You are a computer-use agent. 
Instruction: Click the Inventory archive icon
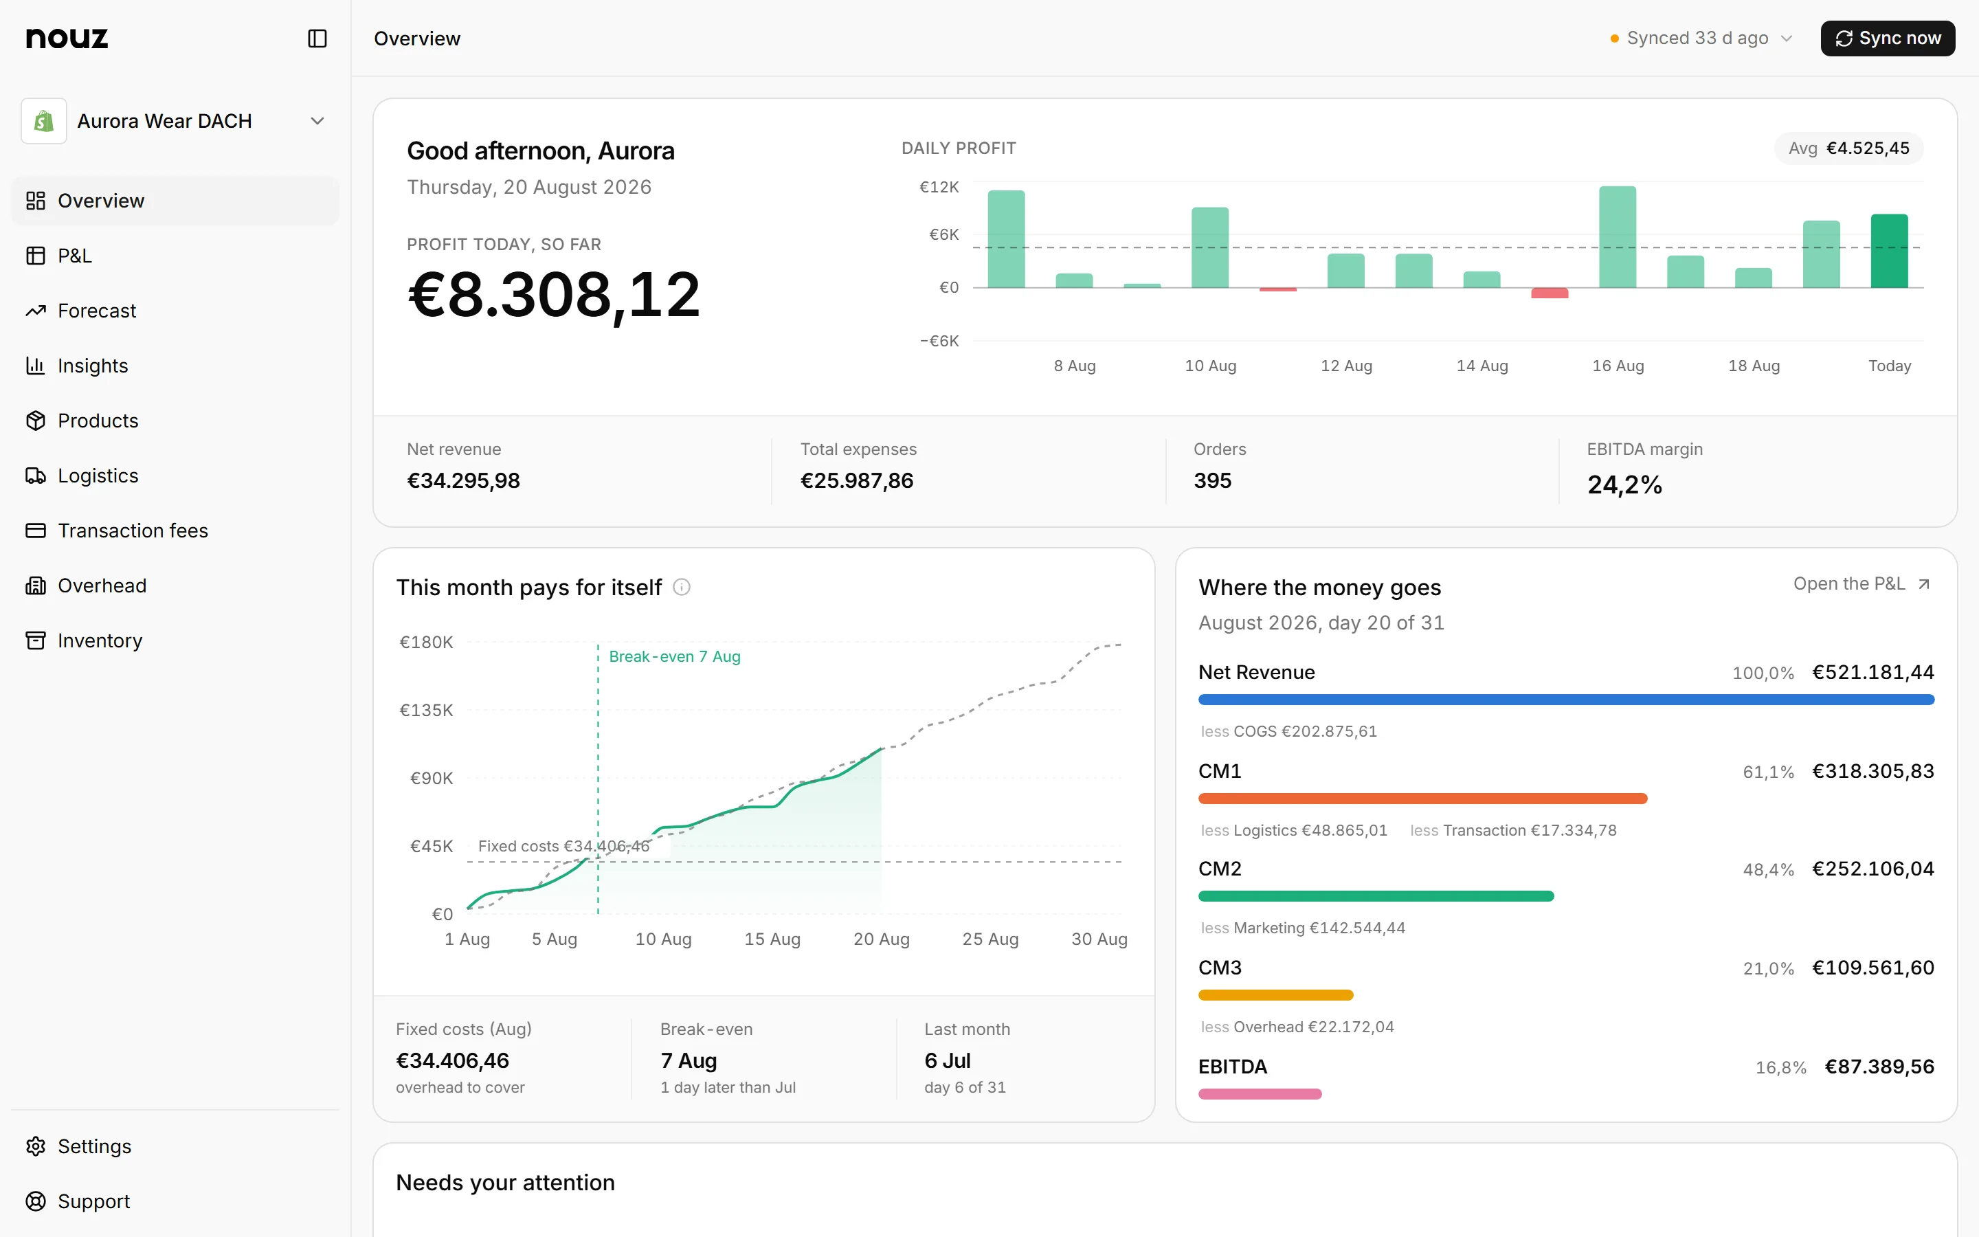35,640
